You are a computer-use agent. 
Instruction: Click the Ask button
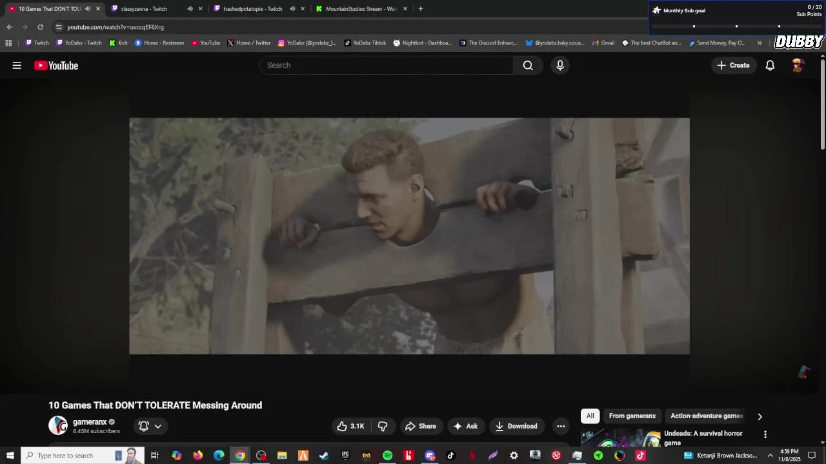[465, 426]
